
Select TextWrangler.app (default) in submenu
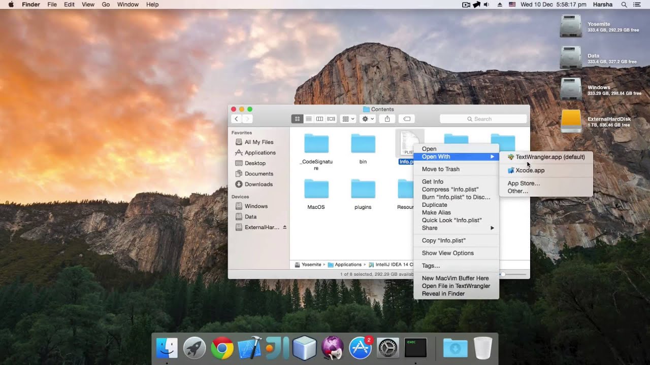(546, 157)
